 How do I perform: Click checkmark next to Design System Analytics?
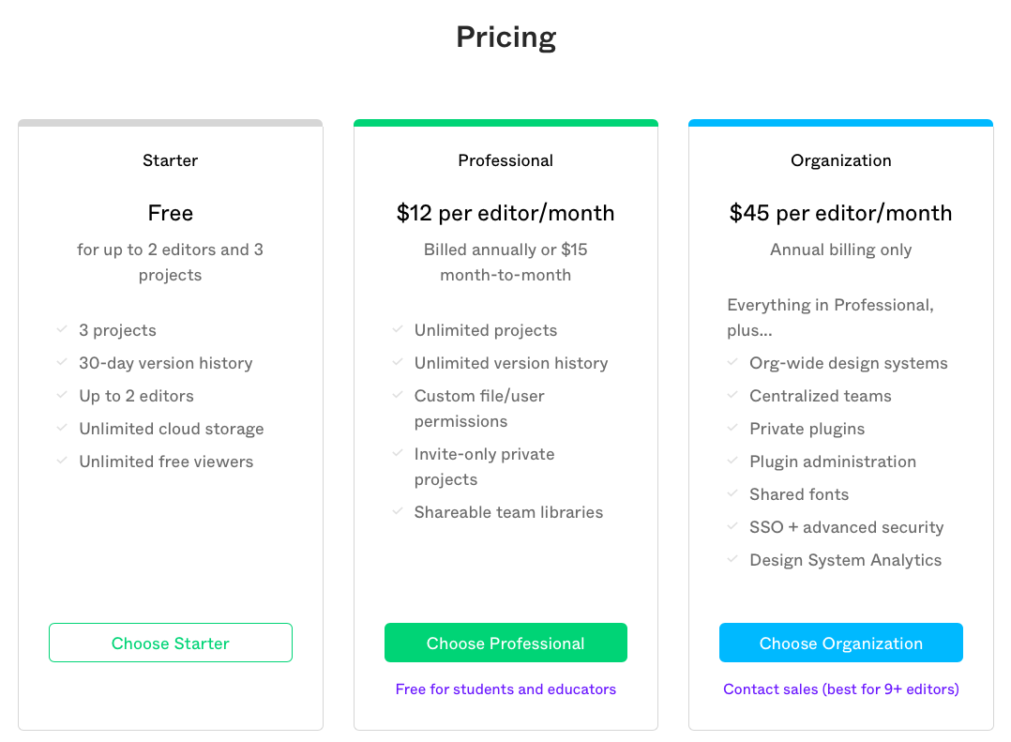(732, 560)
